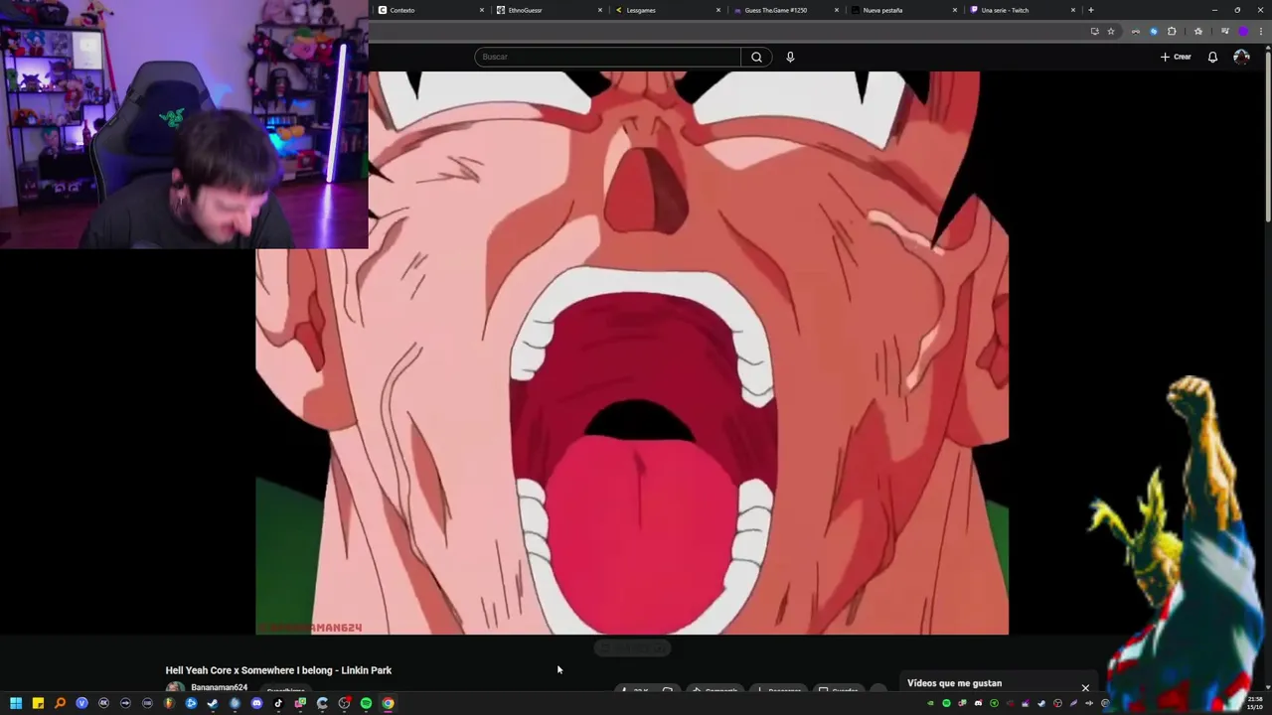Open the yellow sticky notes taskbar icon

pyautogui.click(x=38, y=703)
